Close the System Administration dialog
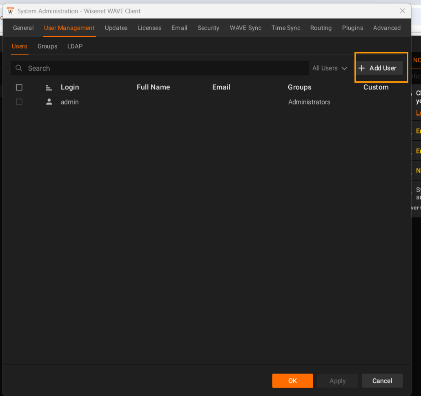 (x=402, y=11)
